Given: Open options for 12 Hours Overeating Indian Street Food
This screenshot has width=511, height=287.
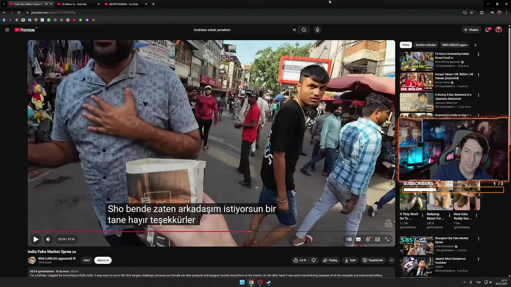Looking at the screenshot, I should tap(478, 54).
